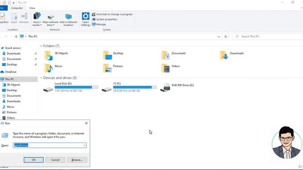Open address bar history dropdown
This screenshot has height=170, width=303.
pyautogui.click(x=219, y=37)
